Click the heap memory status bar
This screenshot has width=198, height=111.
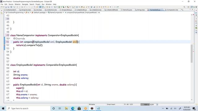(x=148, y=105)
